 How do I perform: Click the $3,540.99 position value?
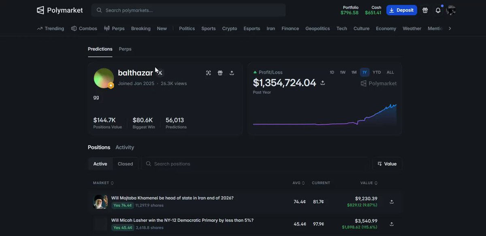pyautogui.click(x=366, y=221)
